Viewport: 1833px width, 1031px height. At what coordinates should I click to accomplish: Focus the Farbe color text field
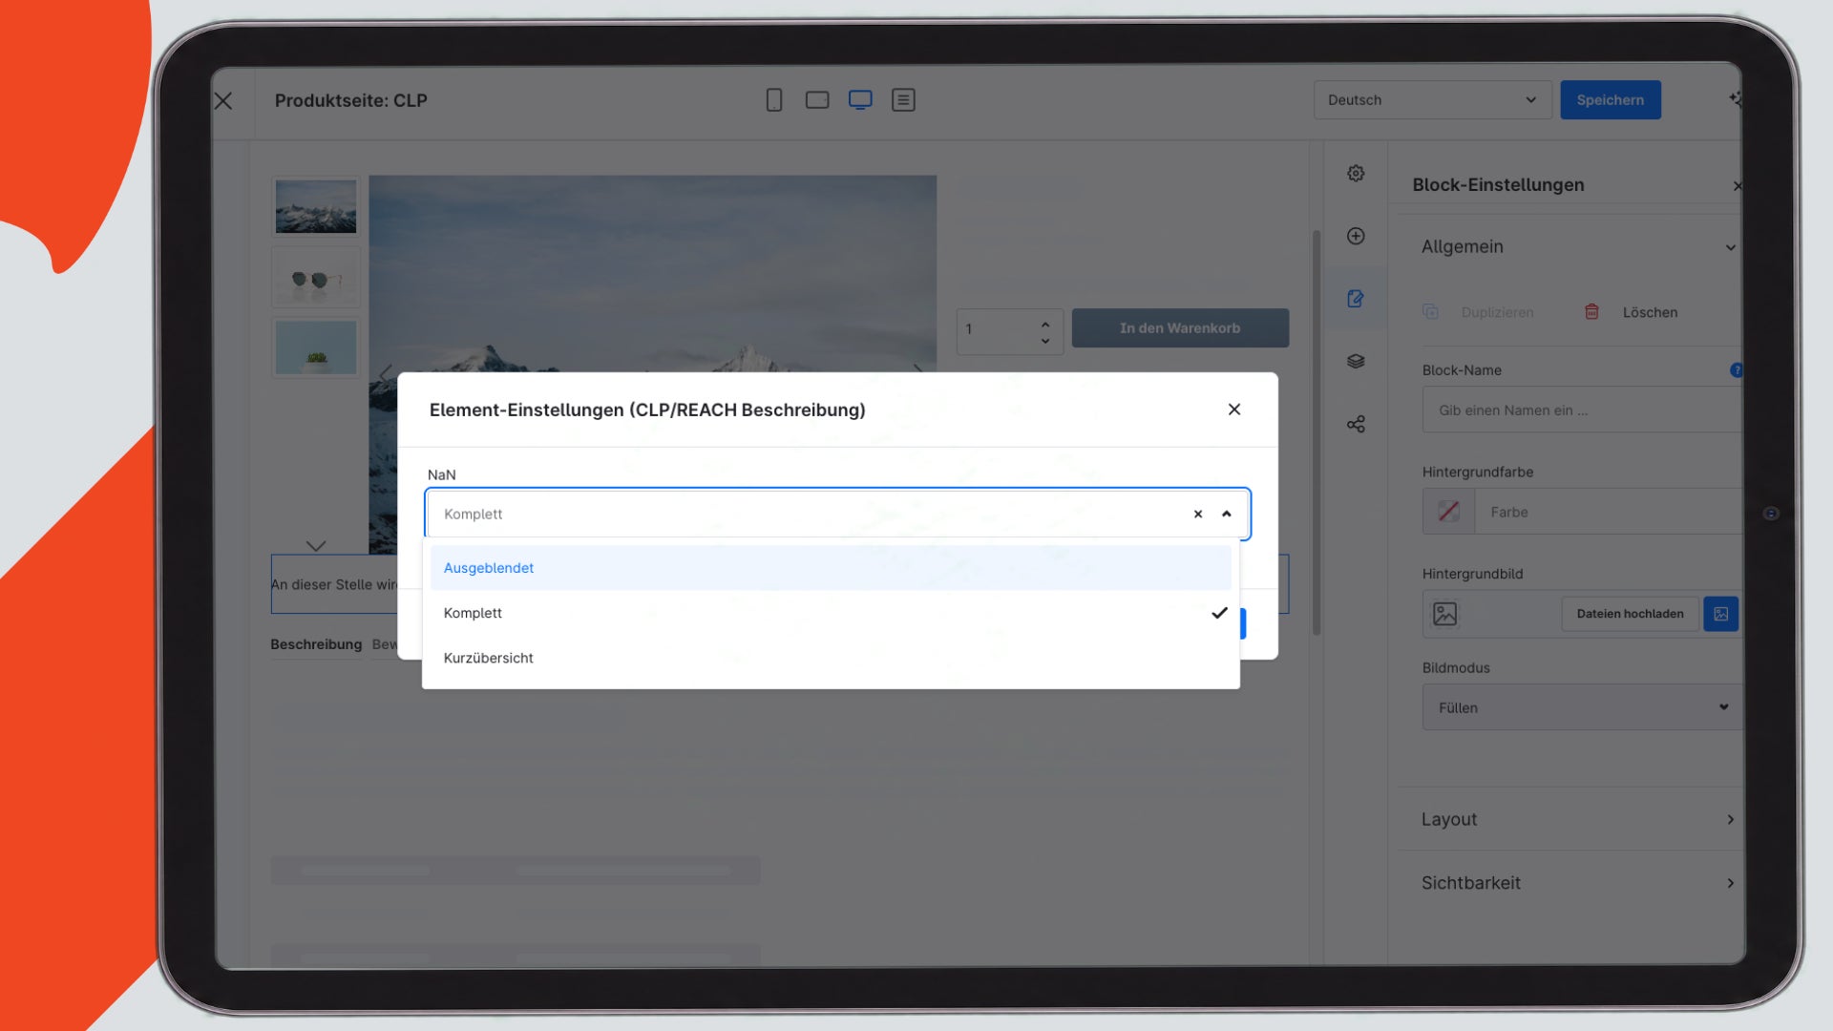point(1609,512)
